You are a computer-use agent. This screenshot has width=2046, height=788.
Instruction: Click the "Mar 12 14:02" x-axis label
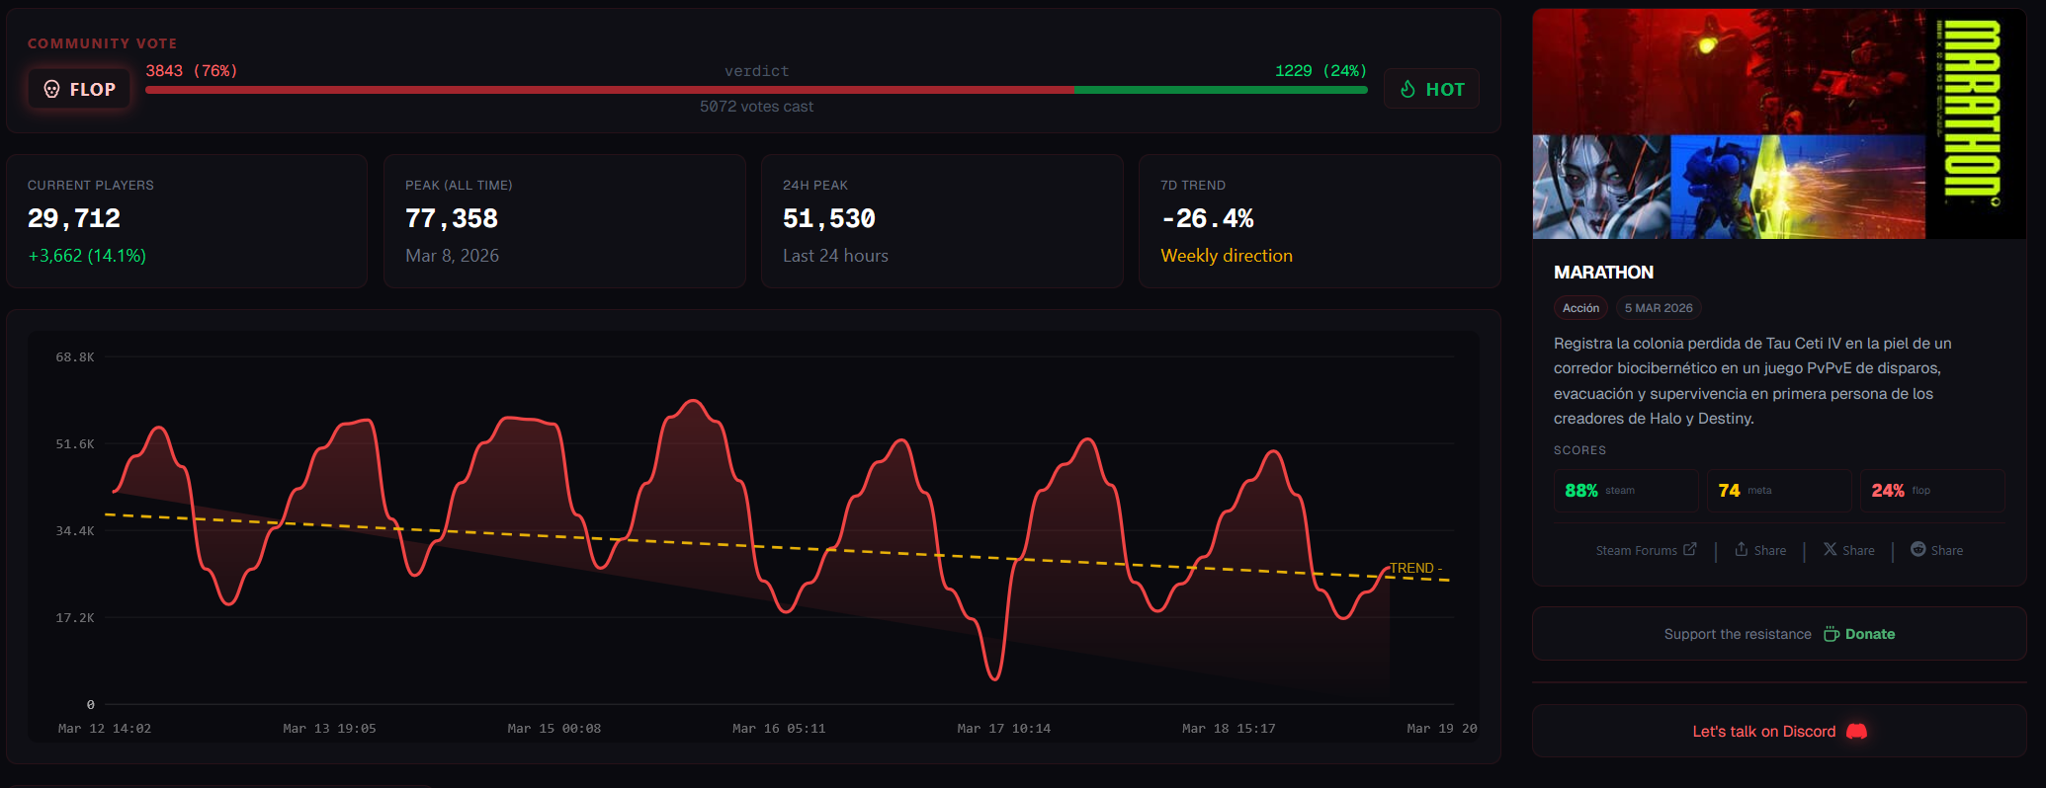point(105,729)
